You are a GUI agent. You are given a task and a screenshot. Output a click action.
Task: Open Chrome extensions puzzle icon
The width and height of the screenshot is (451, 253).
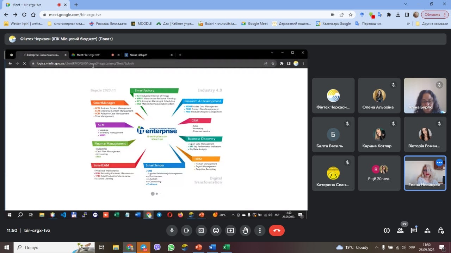point(389,15)
